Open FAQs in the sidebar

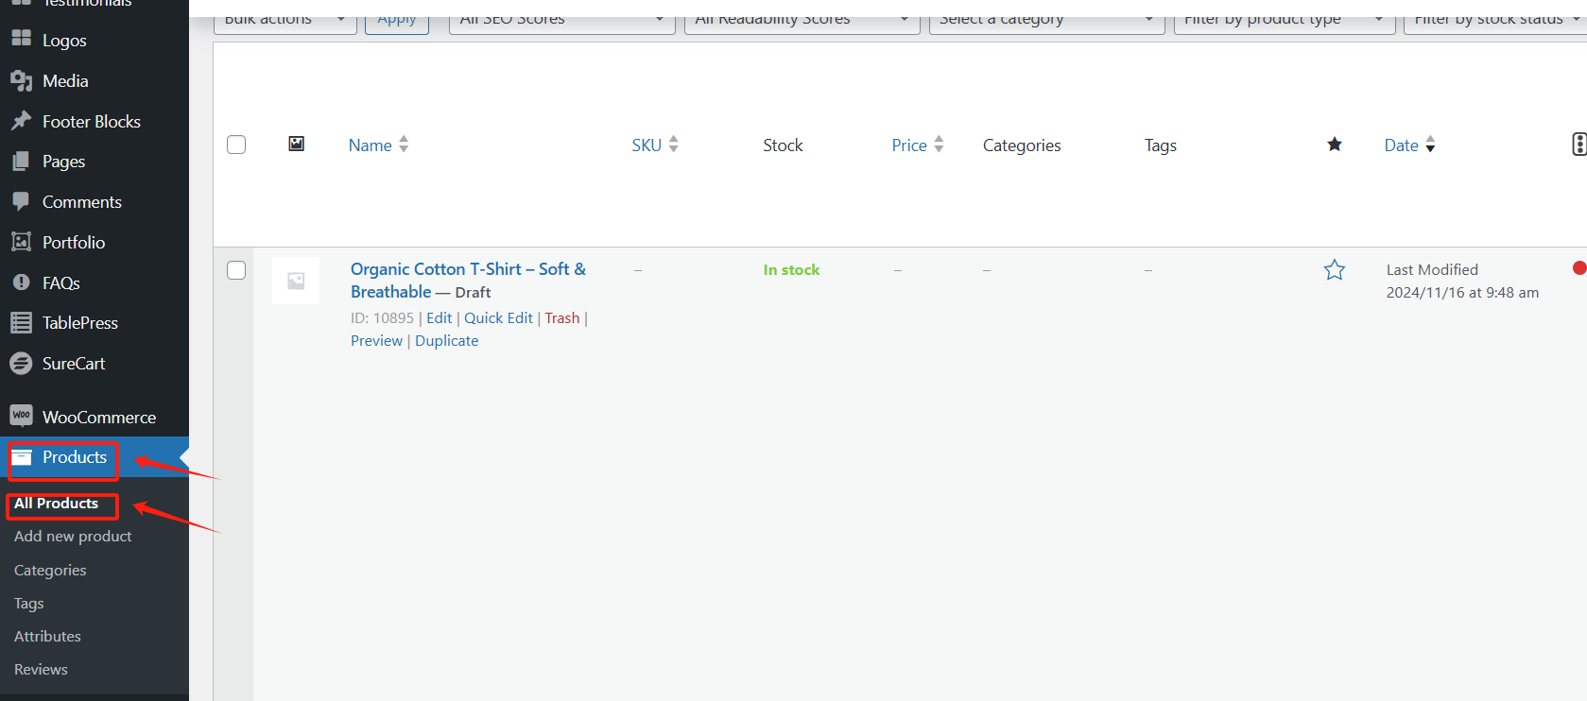pos(61,283)
